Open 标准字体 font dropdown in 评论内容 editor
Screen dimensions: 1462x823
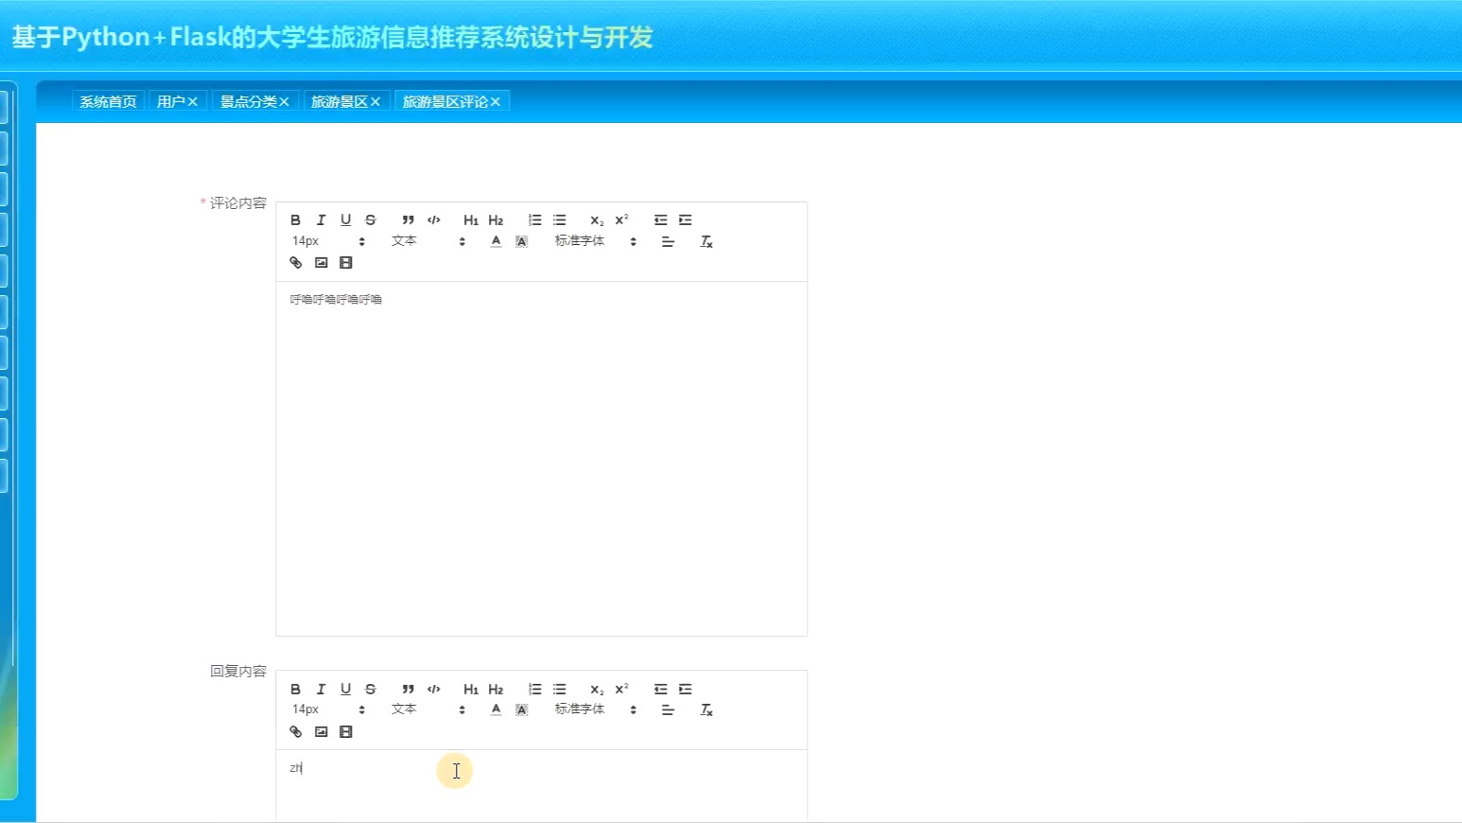click(x=595, y=241)
